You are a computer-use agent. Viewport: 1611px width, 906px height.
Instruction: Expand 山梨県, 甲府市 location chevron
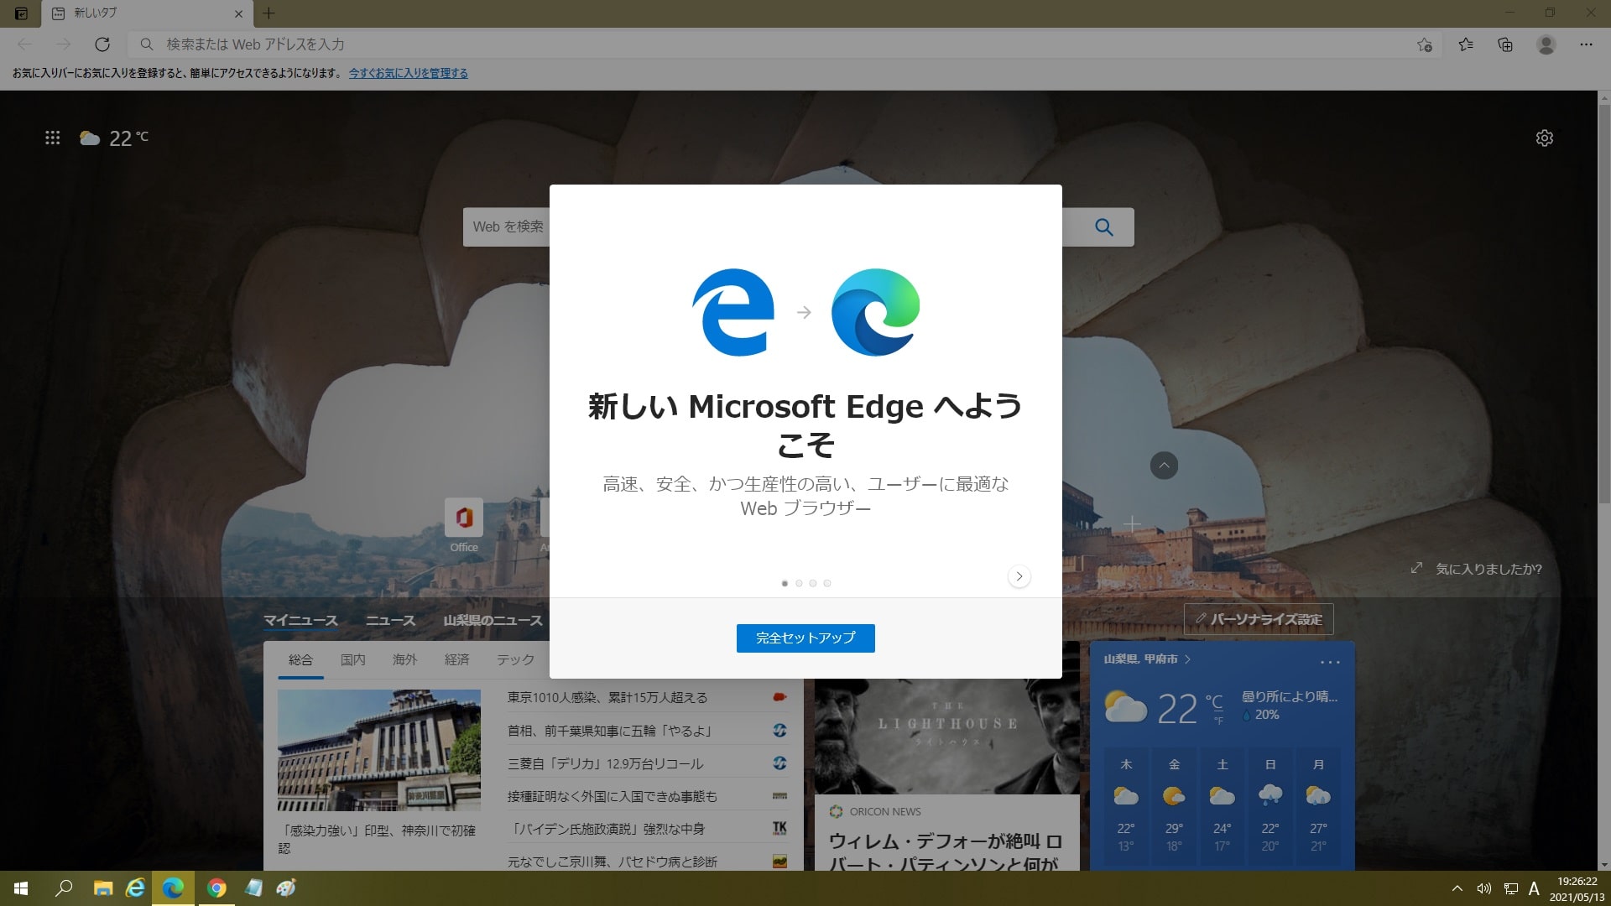pos(1187,659)
